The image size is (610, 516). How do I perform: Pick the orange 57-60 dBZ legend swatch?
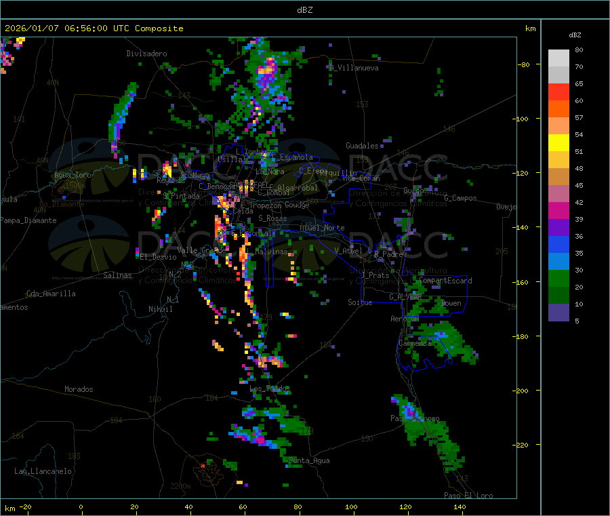coord(558,109)
